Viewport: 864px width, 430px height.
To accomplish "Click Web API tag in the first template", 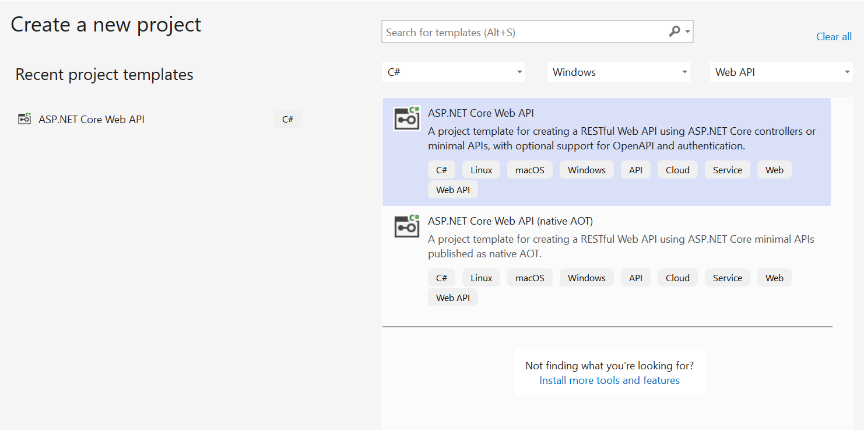I will click(453, 190).
